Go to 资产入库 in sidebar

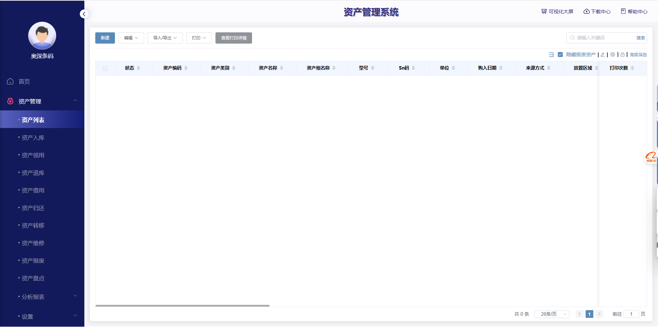coord(33,138)
